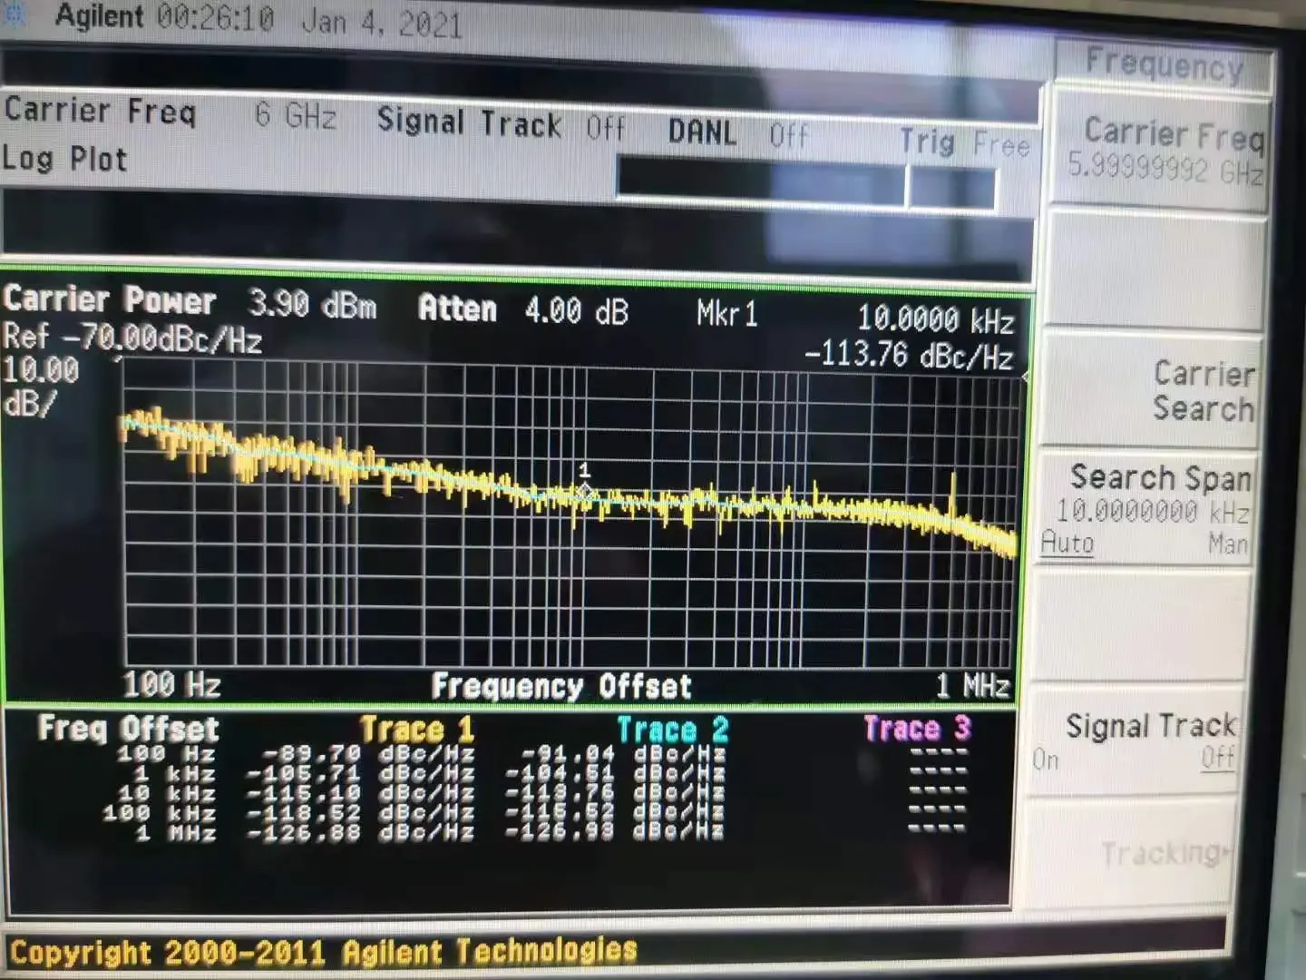Click the Mkr1 label above the plot
Screen dimensions: 1306x980
tap(726, 315)
